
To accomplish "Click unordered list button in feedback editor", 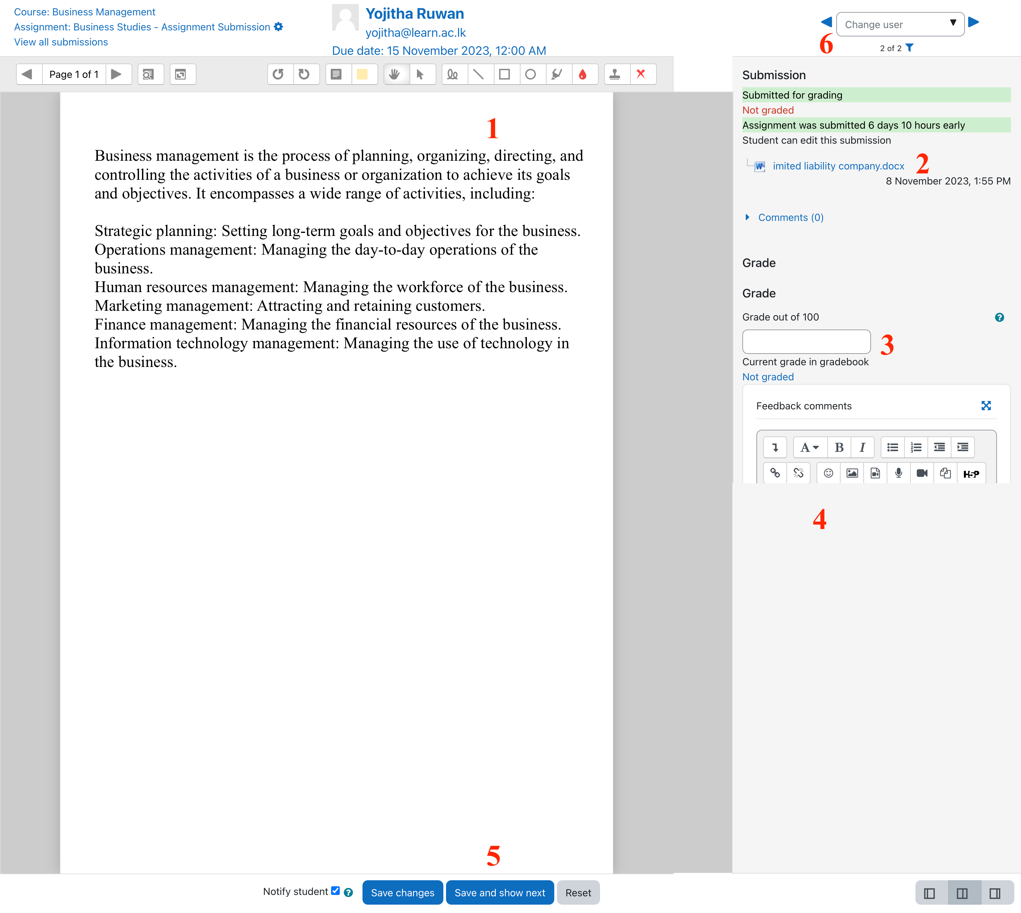I will pos(893,447).
